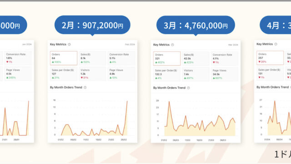
Task: Open the Feb 2024 date selector
Action: [x=130, y=45]
